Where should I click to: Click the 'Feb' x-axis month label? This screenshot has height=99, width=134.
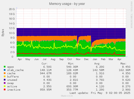point(103,59)
